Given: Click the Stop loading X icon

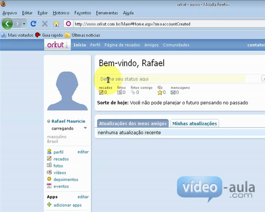Looking at the screenshot, I should pos(45,24).
